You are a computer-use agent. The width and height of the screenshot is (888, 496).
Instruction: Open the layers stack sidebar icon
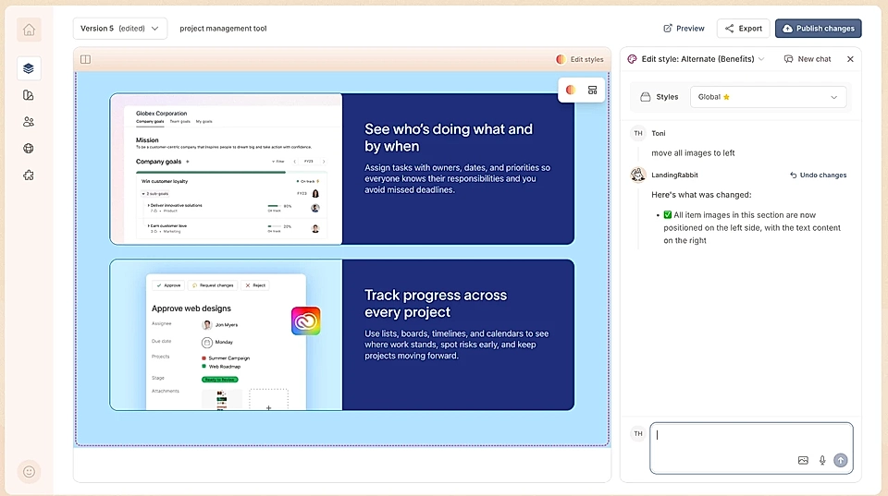point(29,68)
